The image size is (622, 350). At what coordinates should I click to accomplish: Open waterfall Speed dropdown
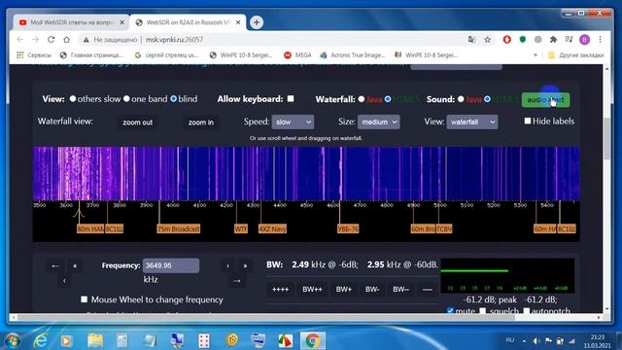[293, 122]
